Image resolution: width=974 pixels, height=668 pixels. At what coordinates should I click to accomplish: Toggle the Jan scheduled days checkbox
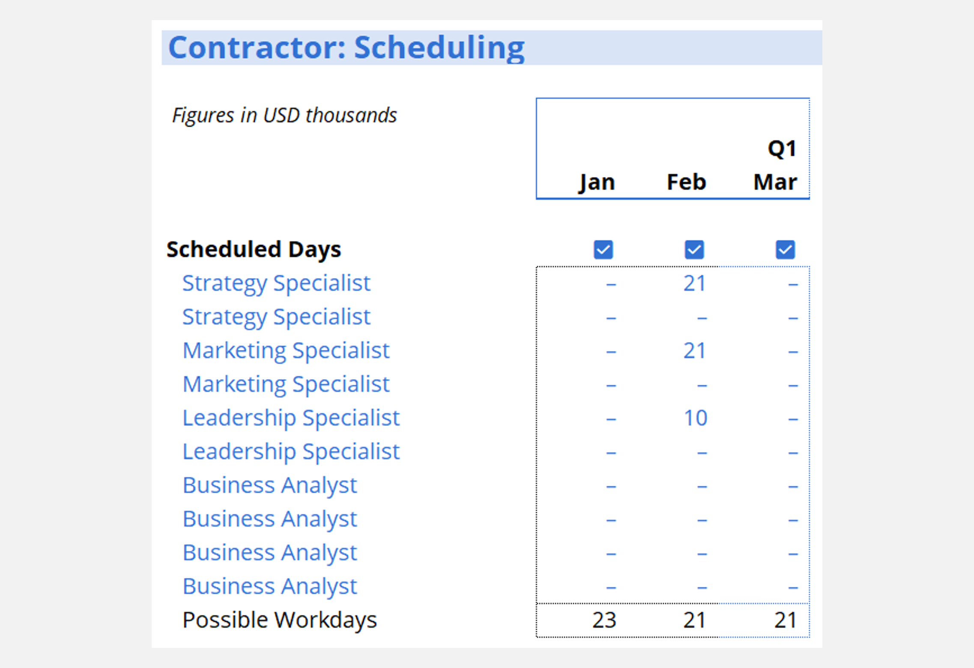(603, 250)
